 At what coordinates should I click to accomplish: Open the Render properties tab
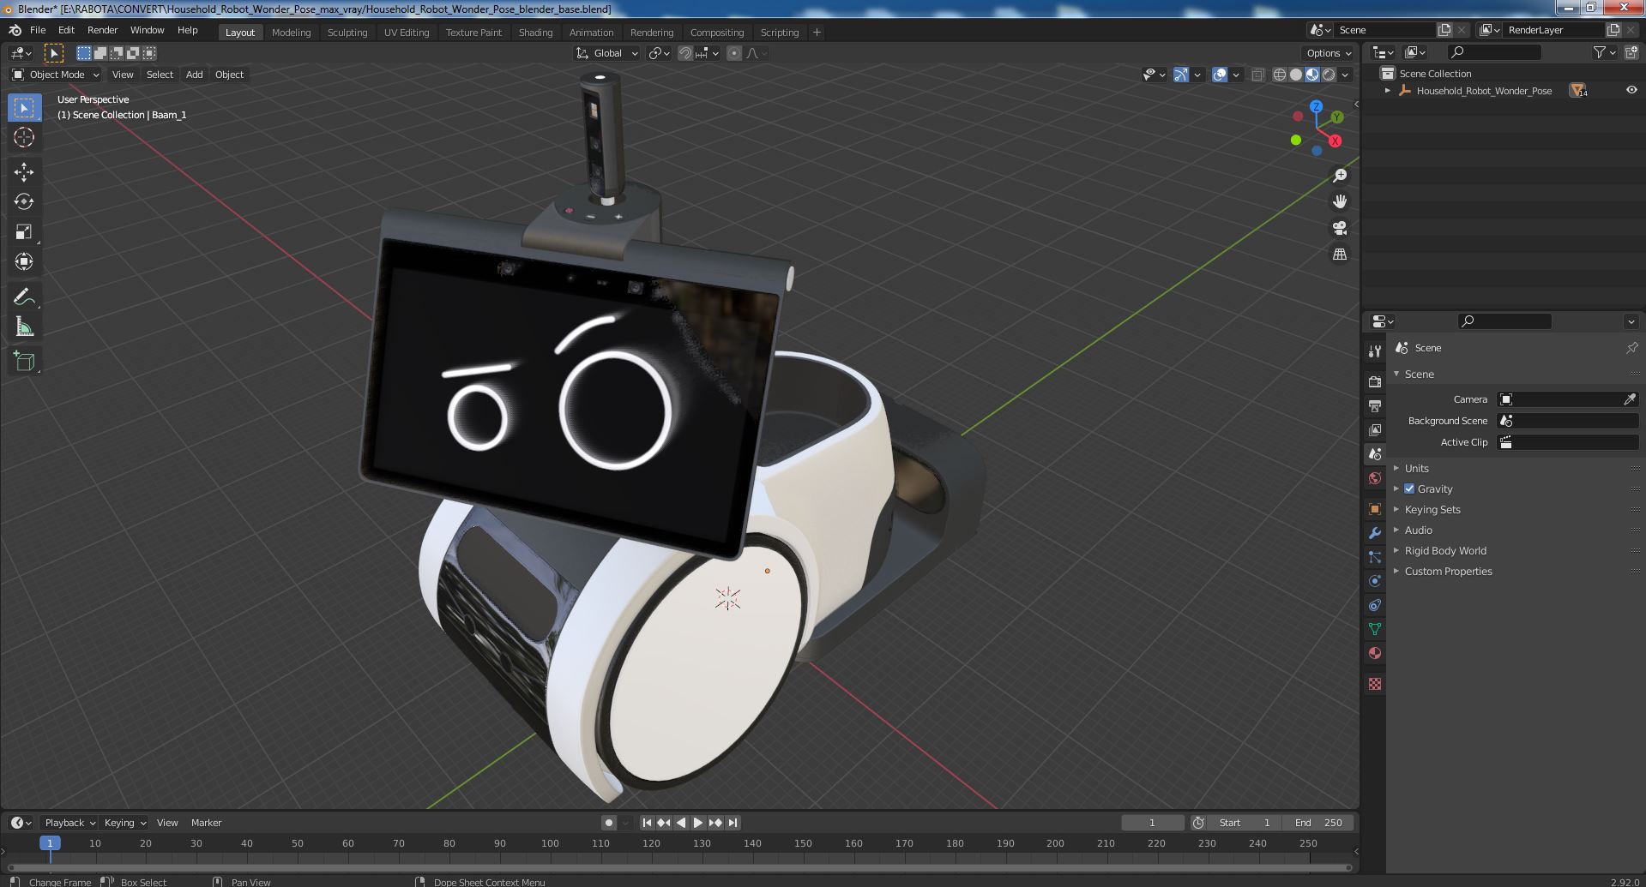(1375, 382)
